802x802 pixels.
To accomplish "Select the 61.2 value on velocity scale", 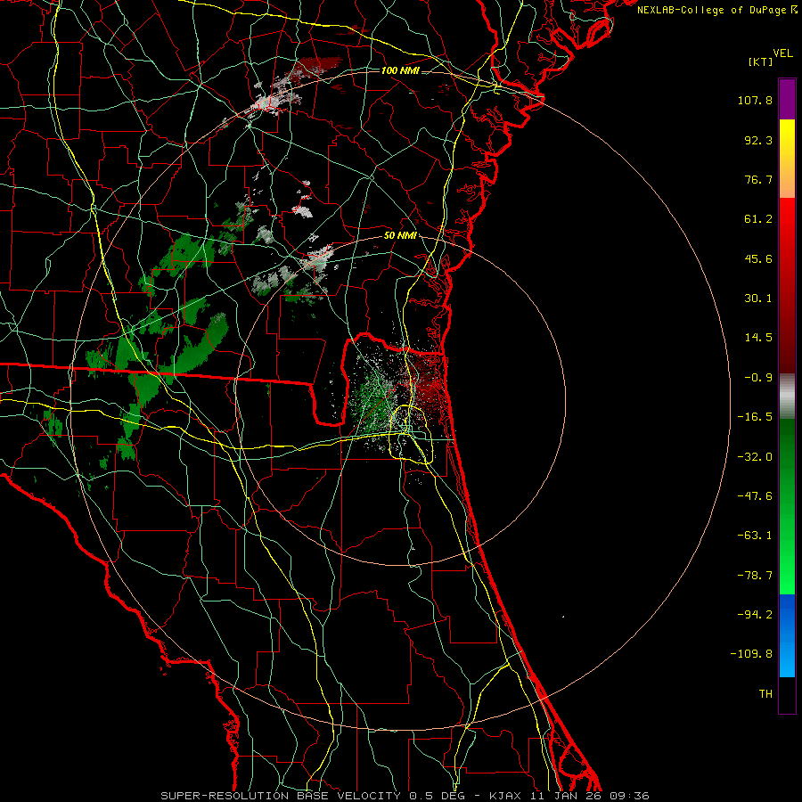I will [758, 219].
